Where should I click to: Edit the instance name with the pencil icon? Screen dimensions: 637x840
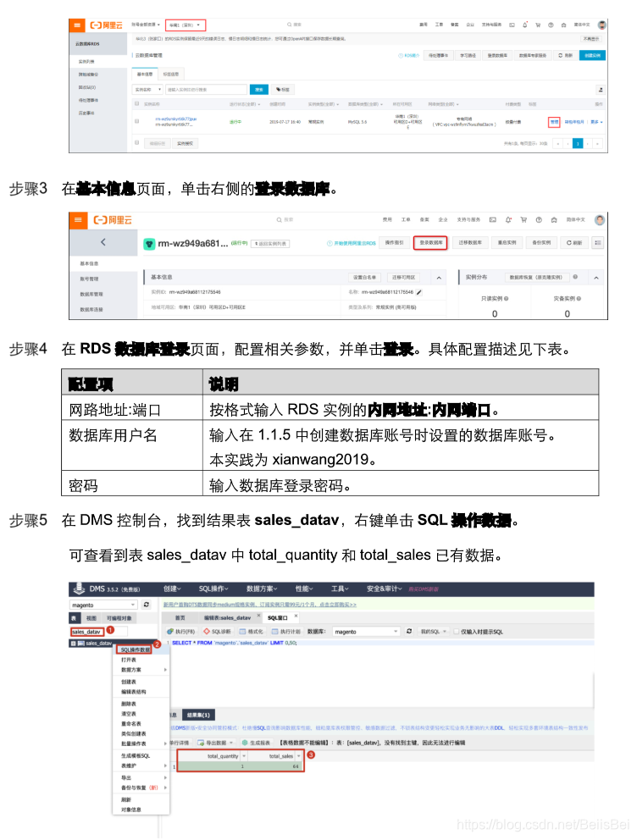(x=419, y=292)
